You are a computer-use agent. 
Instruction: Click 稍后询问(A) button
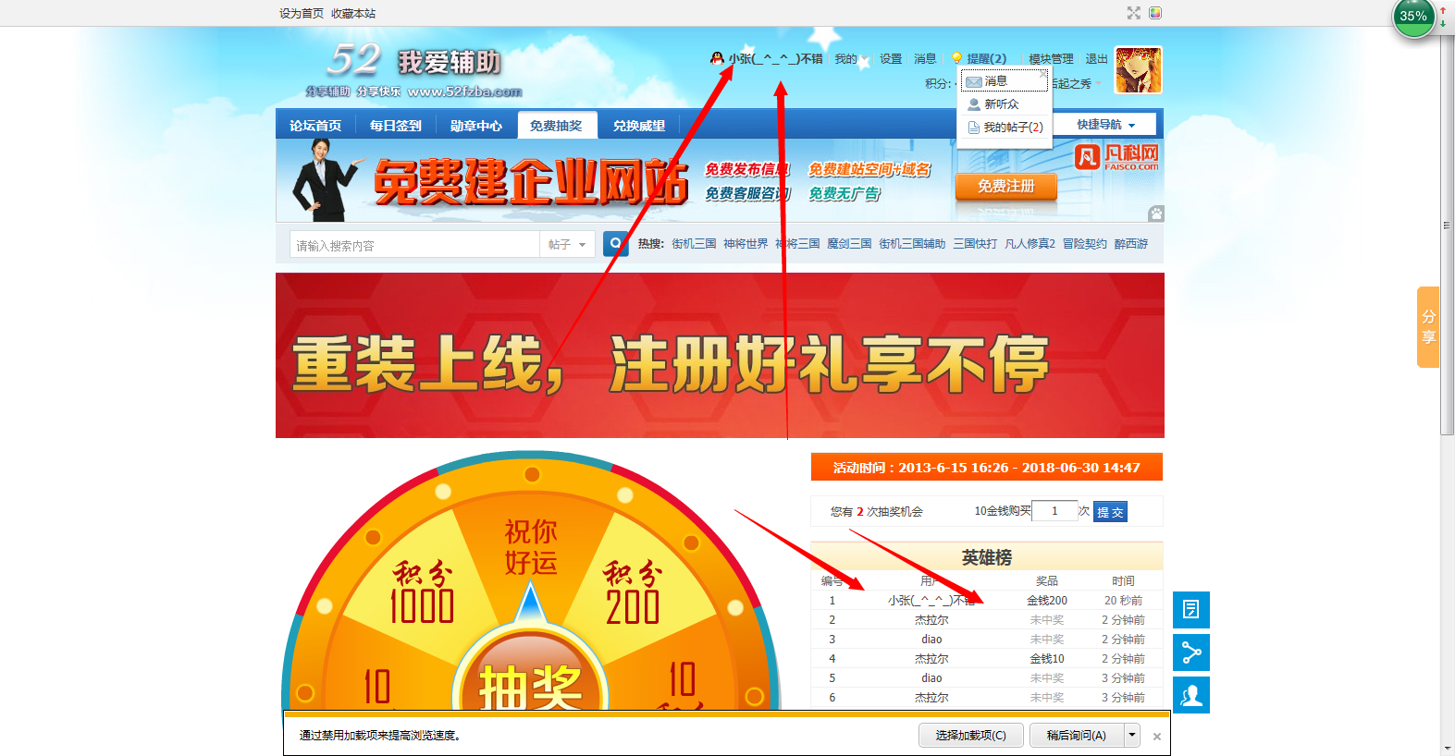point(1077,735)
